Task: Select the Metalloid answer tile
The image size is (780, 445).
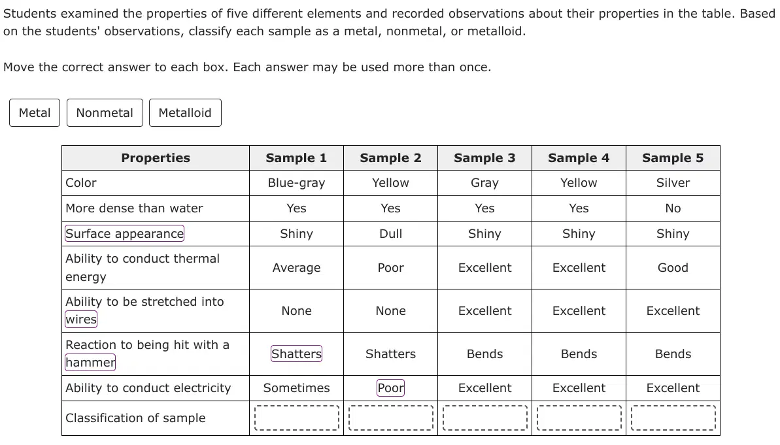Action: [x=185, y=113]
